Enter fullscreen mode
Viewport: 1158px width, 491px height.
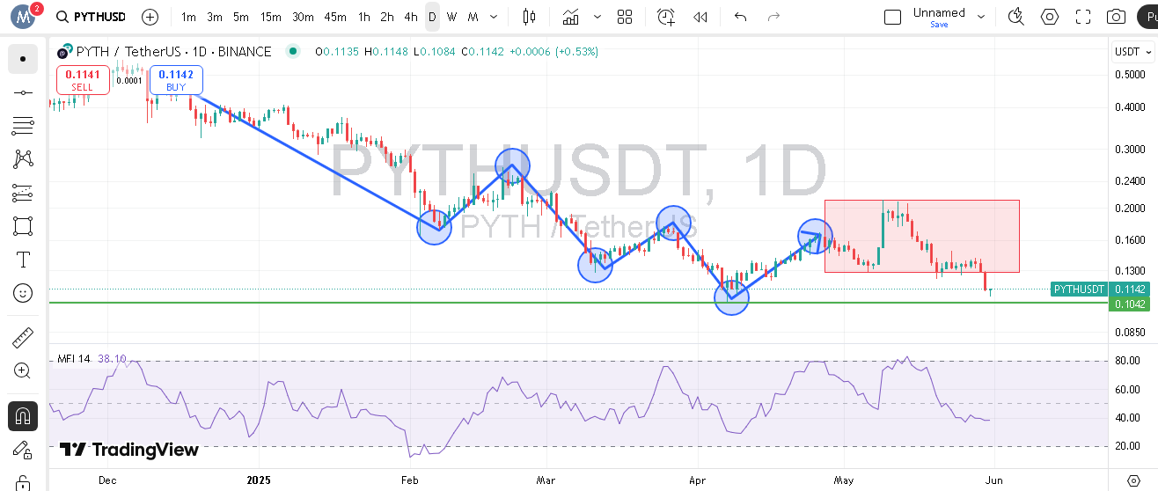point(1083,17)
